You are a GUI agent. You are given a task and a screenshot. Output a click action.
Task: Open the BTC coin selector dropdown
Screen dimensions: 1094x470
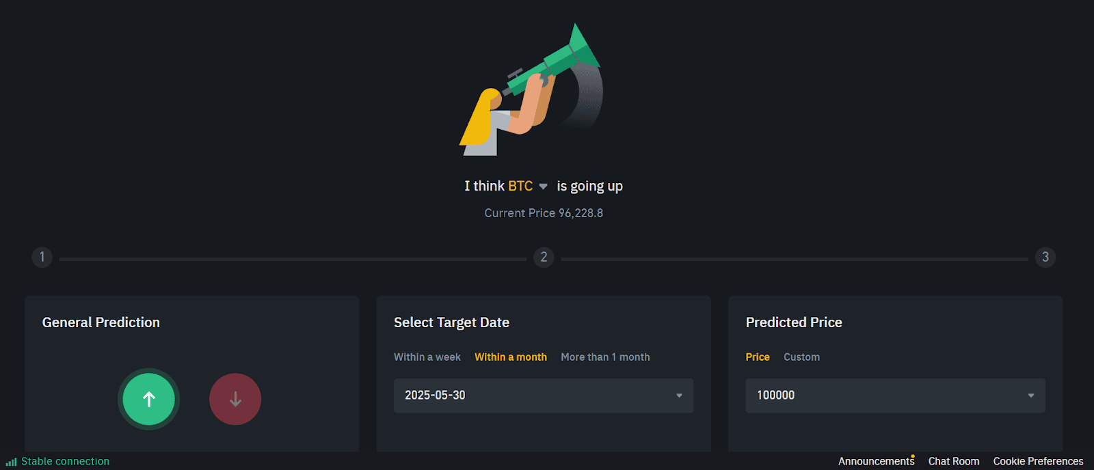pyautogui.click(x=543, y=186)
